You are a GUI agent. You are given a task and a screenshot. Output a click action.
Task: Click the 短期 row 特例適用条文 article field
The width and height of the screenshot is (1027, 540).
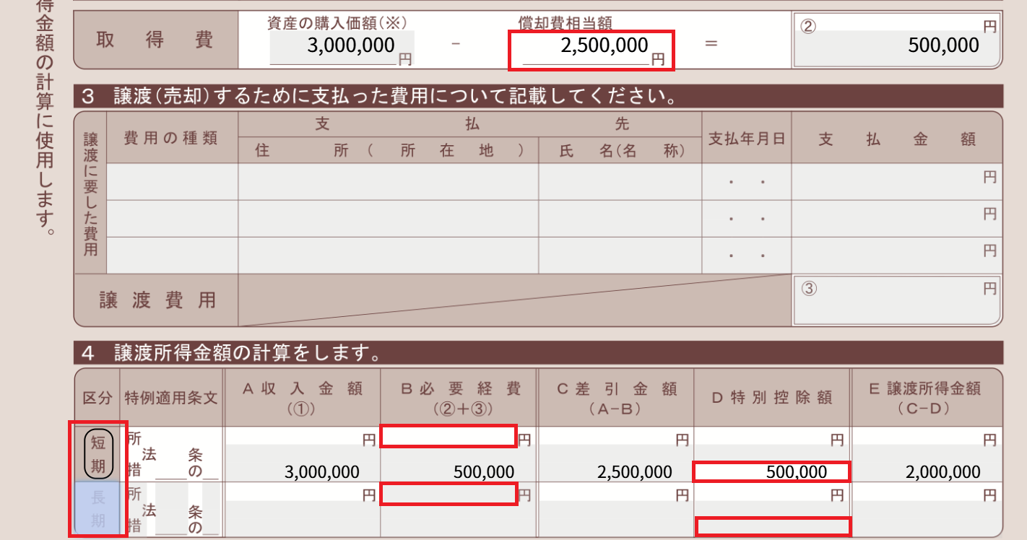pyautogui.click(x=172, y=455)
